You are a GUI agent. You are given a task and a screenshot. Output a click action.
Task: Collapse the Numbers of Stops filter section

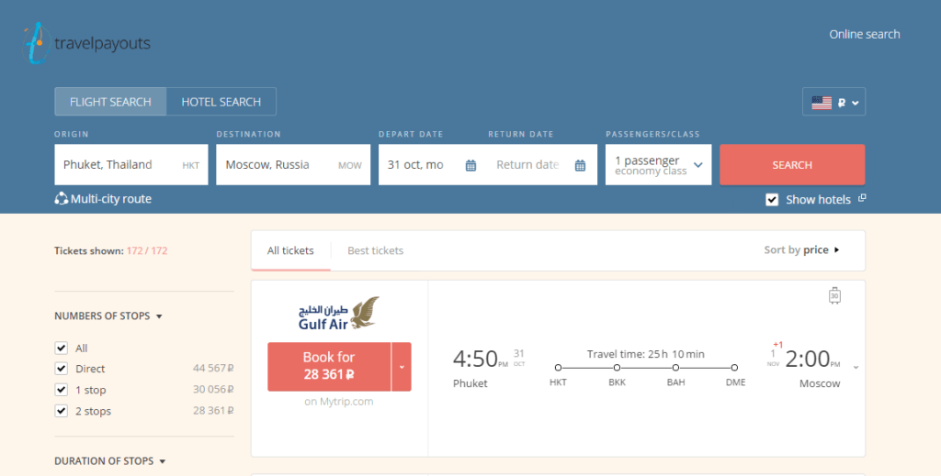point(159,316)
